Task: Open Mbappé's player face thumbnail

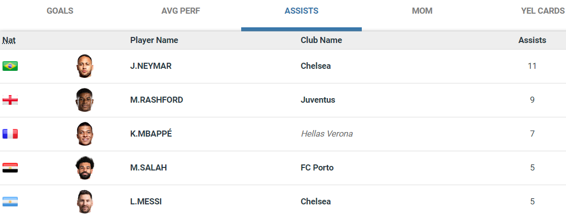Action: (85, 134)
